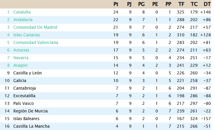
Task: Select Islas Canarias in the standings
Action: [26, 35]
